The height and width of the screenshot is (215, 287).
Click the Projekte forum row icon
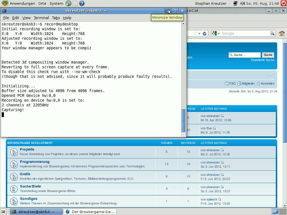click(14, 152)
